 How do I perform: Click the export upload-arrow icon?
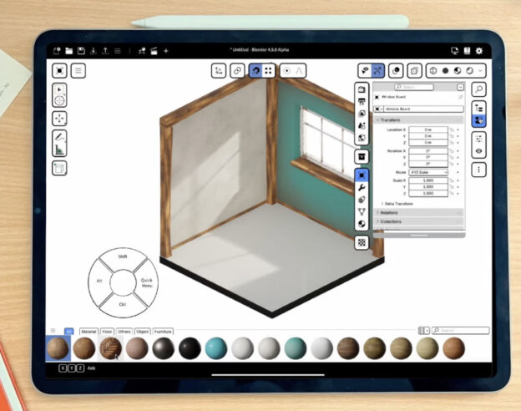point(105,51)
